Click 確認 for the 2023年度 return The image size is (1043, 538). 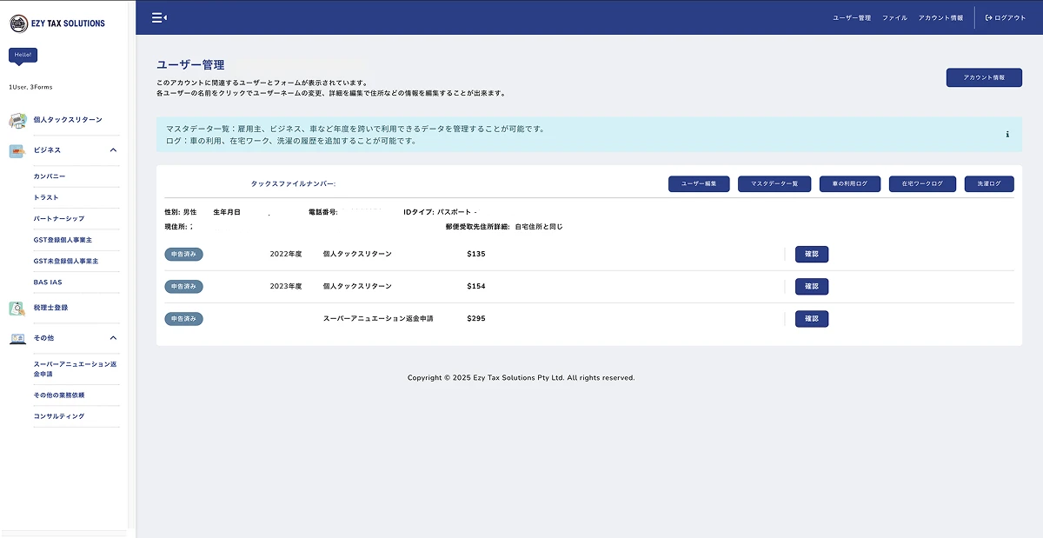(x=812, y=287)
